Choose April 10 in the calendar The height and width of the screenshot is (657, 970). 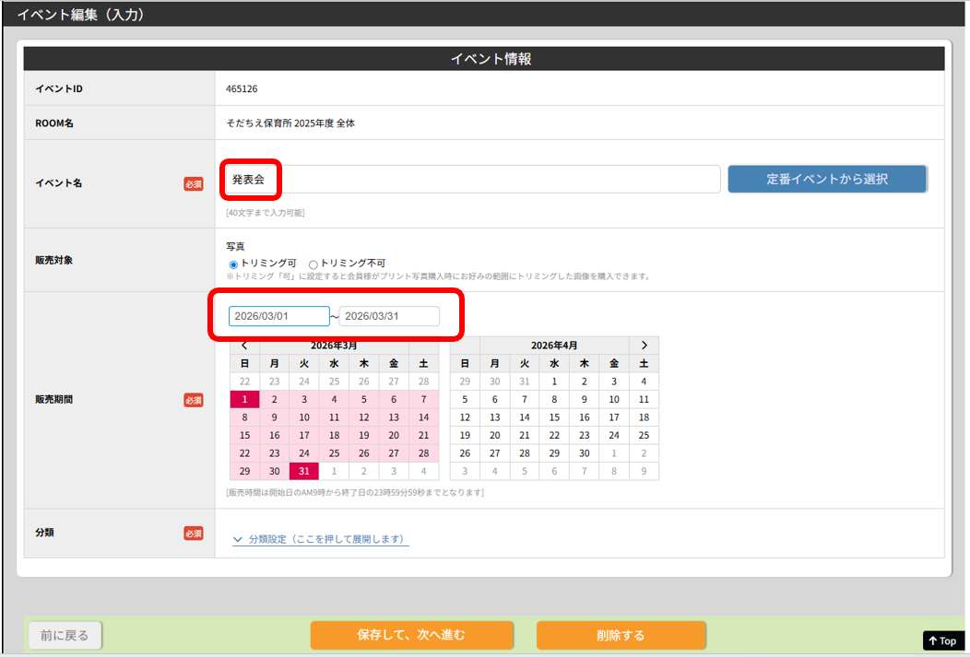point(614,399)
